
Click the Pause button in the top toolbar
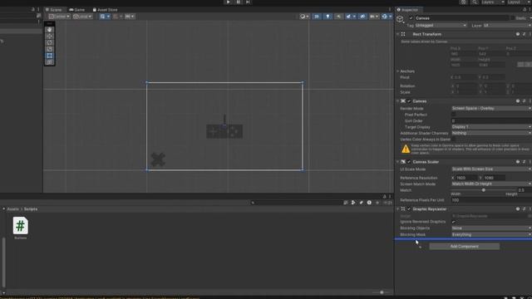(x=239, y=2)
